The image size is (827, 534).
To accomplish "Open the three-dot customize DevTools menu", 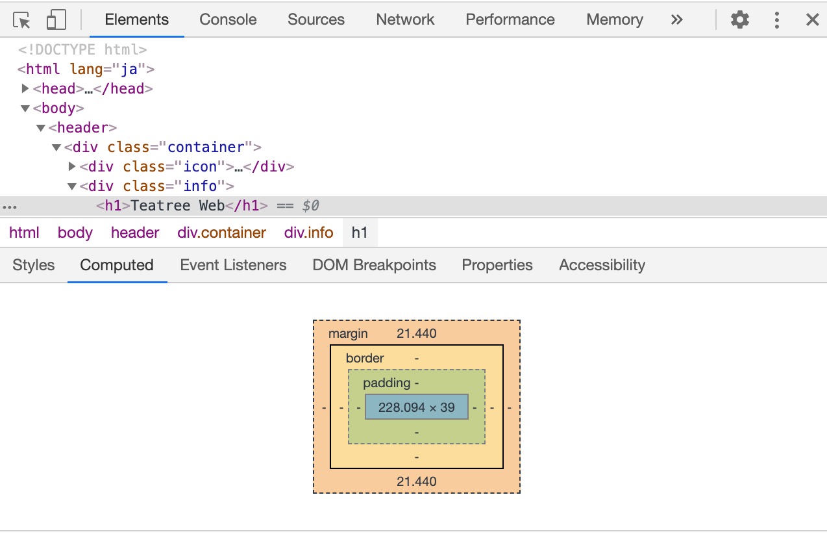I will click(776, 20).
